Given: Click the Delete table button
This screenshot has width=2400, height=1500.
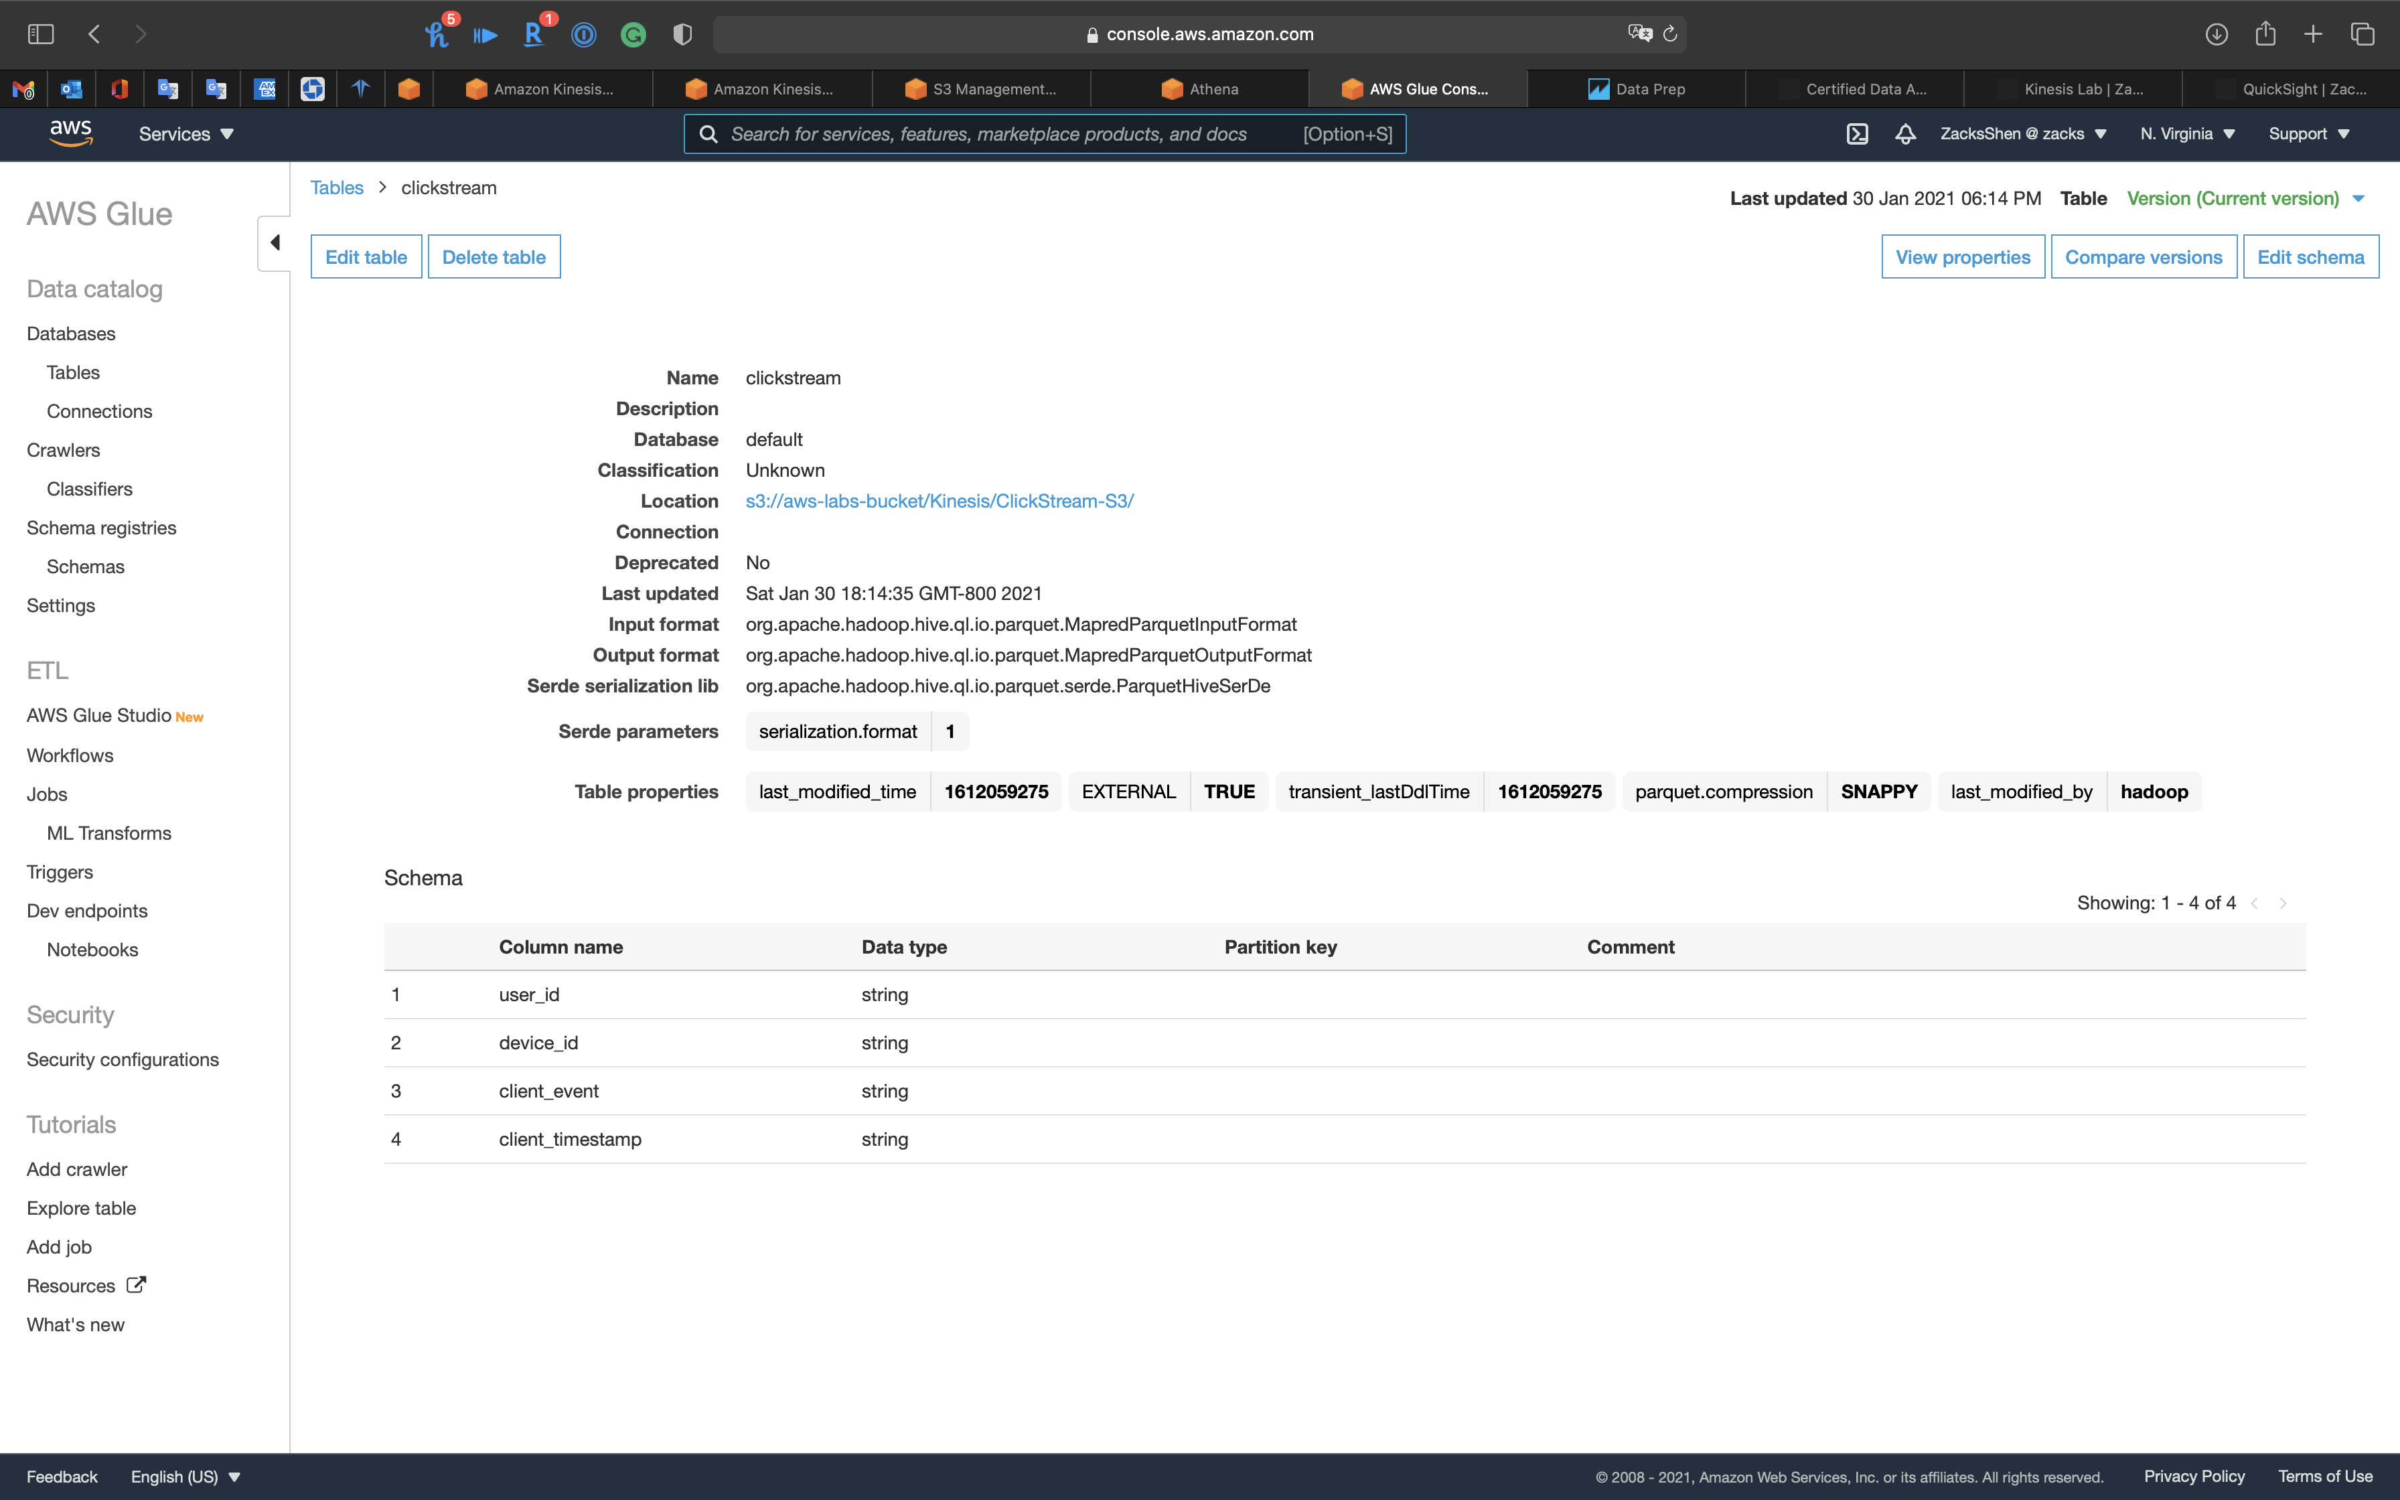Looking at the screenshot, I should click(x=493, y=257).
